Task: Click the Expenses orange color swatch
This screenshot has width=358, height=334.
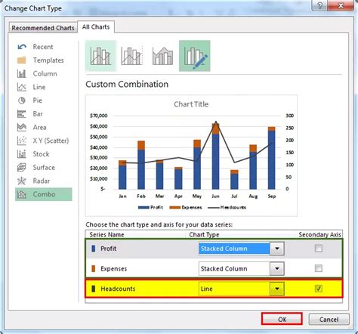Action: (94, 268)
